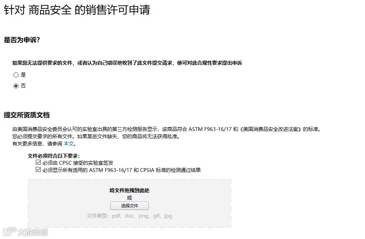
Task: Click the 选择文件 button
Action: tap(129, 206)
